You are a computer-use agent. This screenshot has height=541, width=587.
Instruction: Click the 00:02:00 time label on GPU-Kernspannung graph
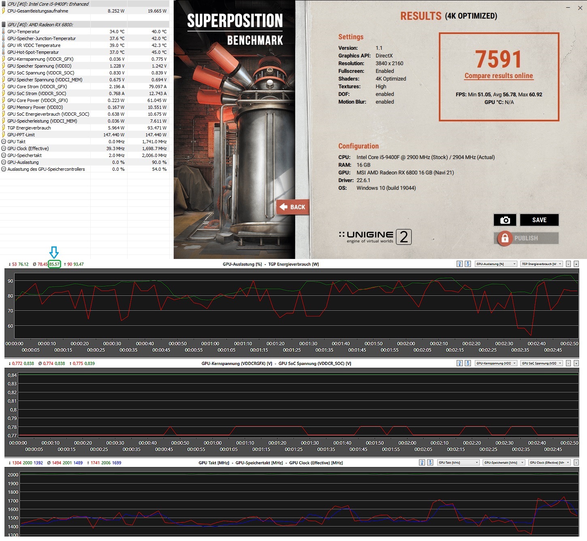coord(407,443)
